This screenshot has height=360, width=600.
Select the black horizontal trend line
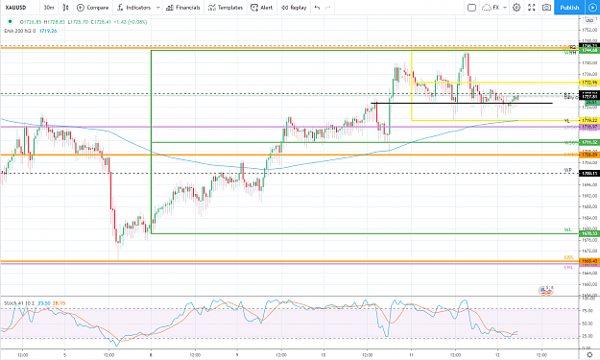coord(462,103)
